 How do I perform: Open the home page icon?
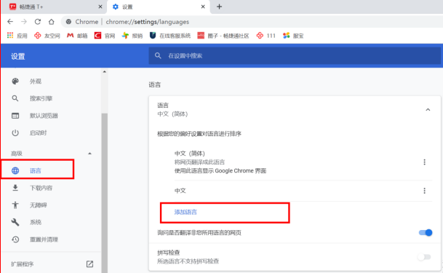click(x=51, y=22)
